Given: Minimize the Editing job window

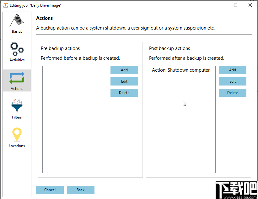Looking at the screenshot, I should (x=221, y=5).
